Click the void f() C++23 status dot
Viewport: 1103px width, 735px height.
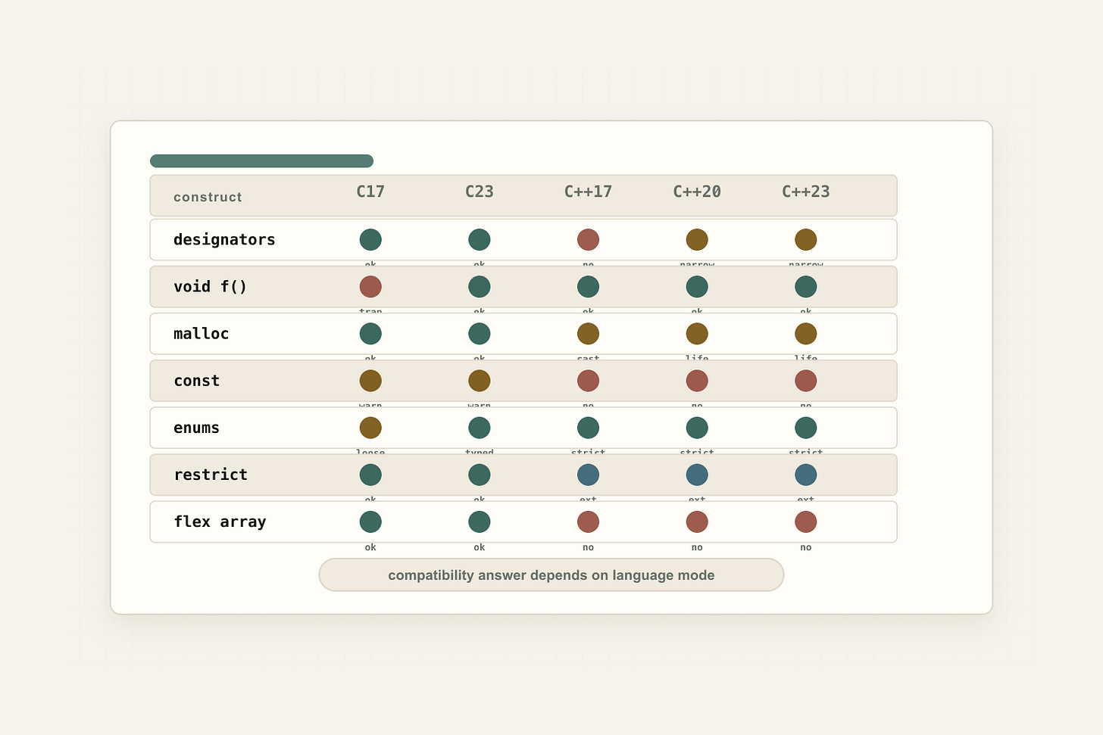pos(806,287)
